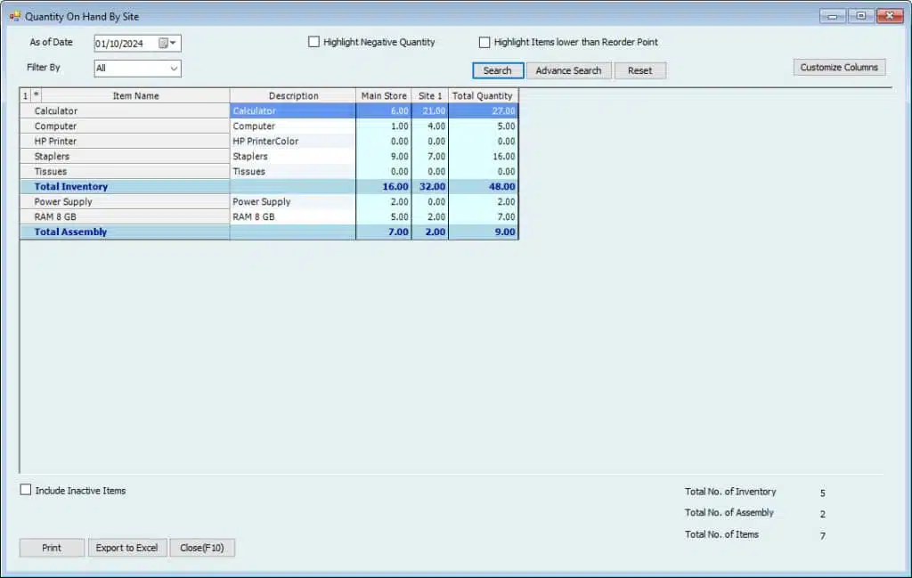This screenshot has width=912, height=578.
Task: Open the date dropdown arrow
Action: point(174,43)
